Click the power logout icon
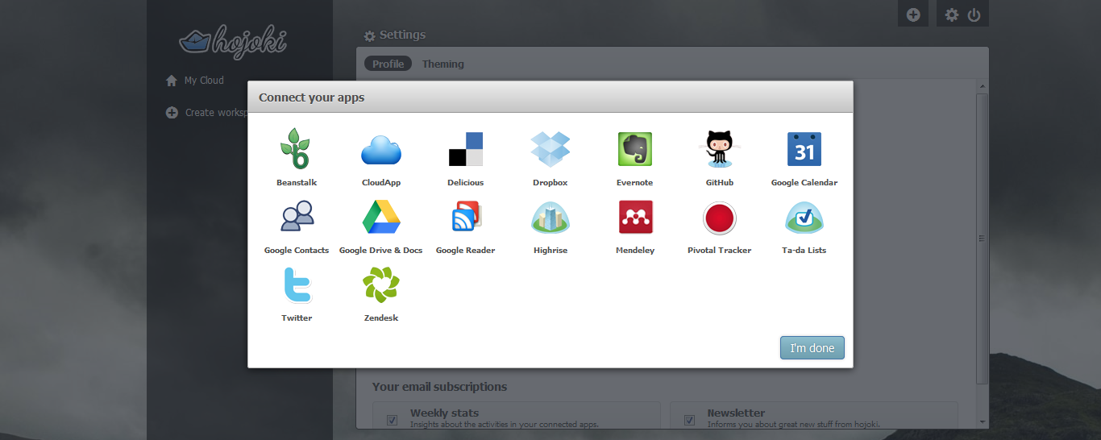Screen dimensions: 1101x440 click(974, 15)
